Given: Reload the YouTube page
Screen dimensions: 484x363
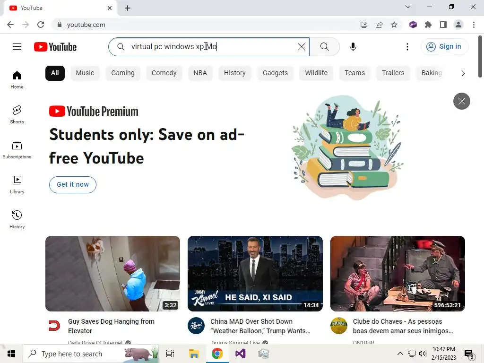Looking at the screenshot, I should pyautogui.click(x=41, y=25).
